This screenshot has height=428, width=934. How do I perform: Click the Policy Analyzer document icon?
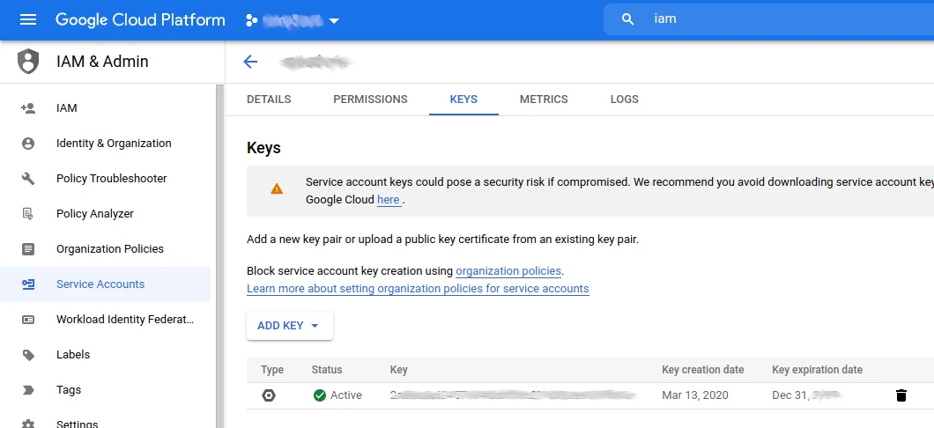[28, 214]
